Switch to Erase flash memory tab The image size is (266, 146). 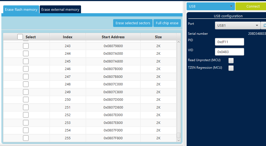click(x=21, y=9)
